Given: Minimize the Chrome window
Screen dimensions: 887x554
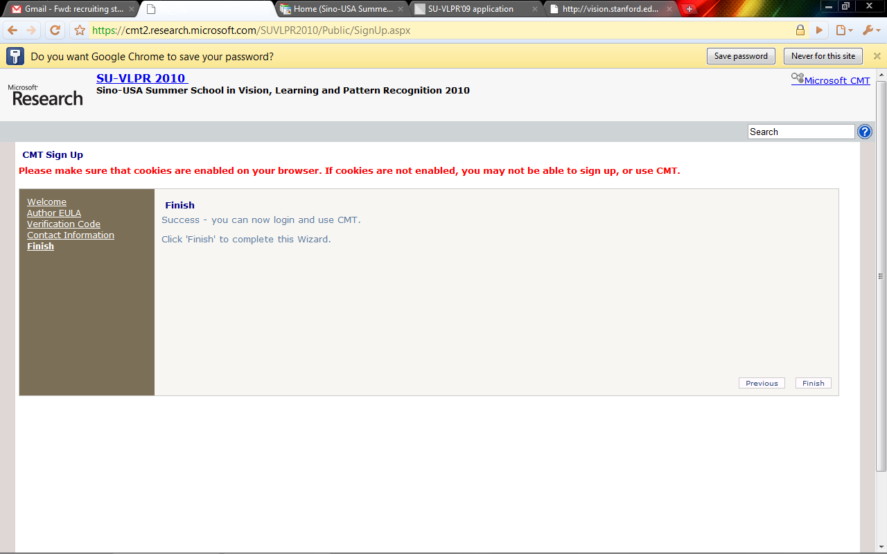Looking at the screenshot, I should coord(830,6).
